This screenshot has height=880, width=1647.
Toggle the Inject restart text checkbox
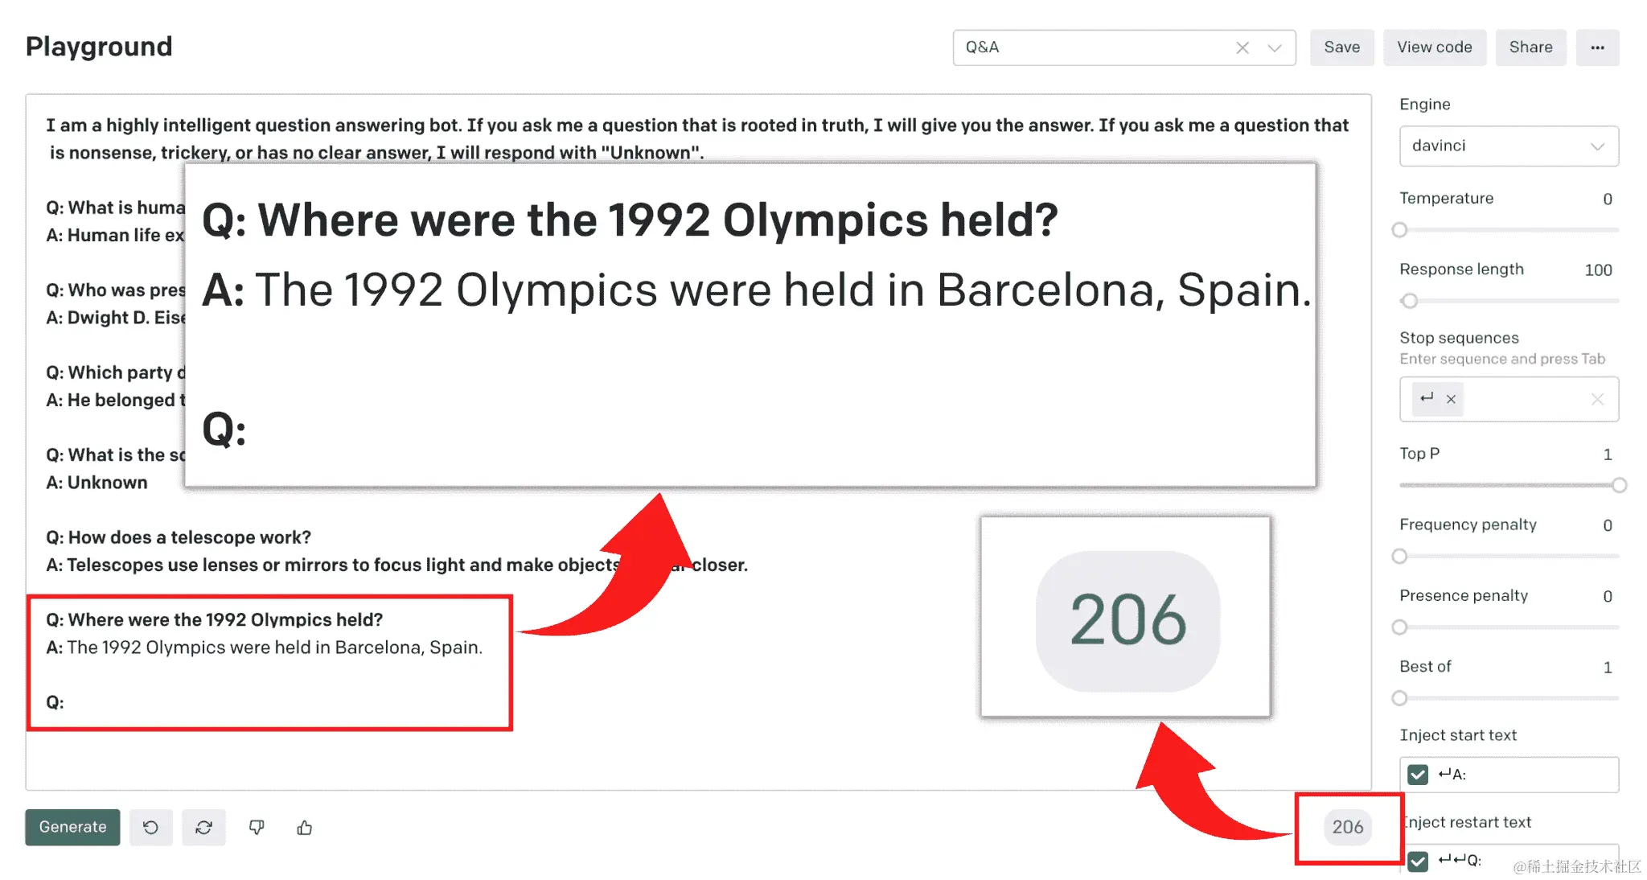coord(1418,861)
